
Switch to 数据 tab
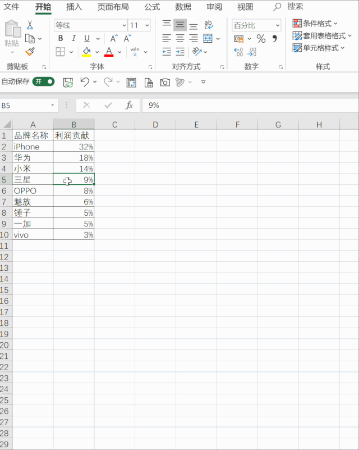tap(183, 7)
